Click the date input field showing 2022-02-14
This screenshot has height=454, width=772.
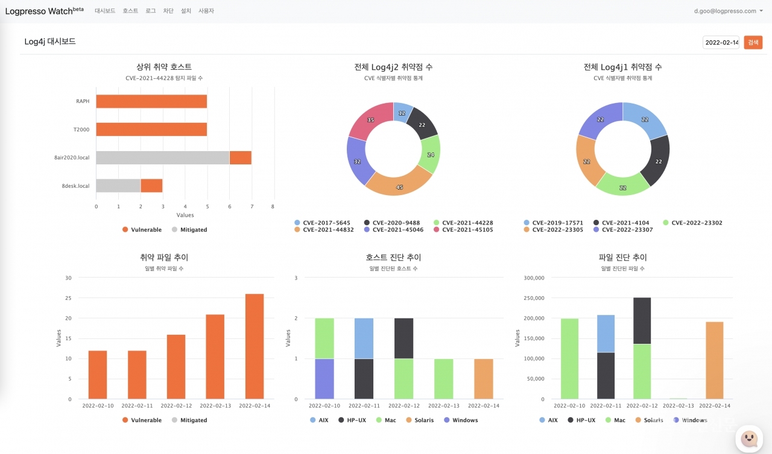click(721, 42)
